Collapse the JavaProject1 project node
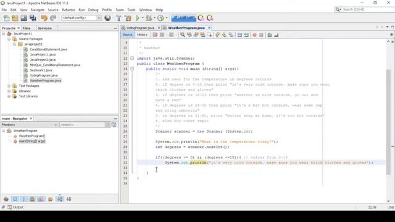Screen dimensions: 395x222 pos(4,34)
